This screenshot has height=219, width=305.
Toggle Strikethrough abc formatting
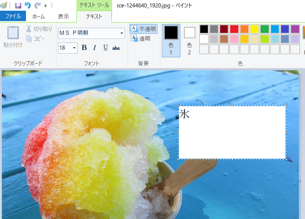pos(116,48)
